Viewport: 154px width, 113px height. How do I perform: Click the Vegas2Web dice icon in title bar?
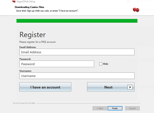(x=14, y=2)
